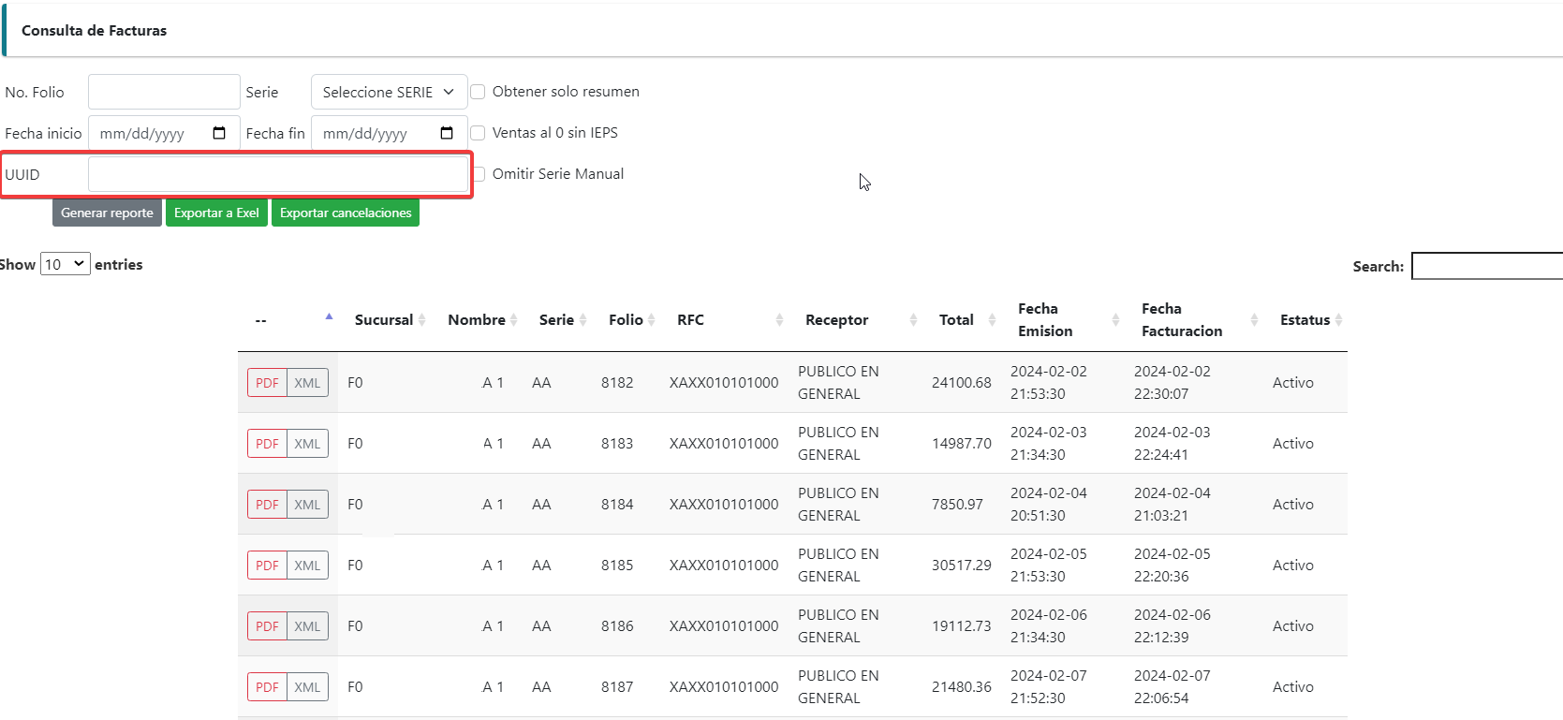Download XML for folio 8185

pyautogui.click(x=307, y=566)
